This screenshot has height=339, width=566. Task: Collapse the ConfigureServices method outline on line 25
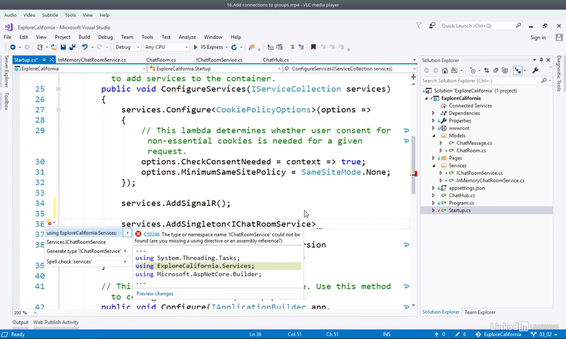58,89
